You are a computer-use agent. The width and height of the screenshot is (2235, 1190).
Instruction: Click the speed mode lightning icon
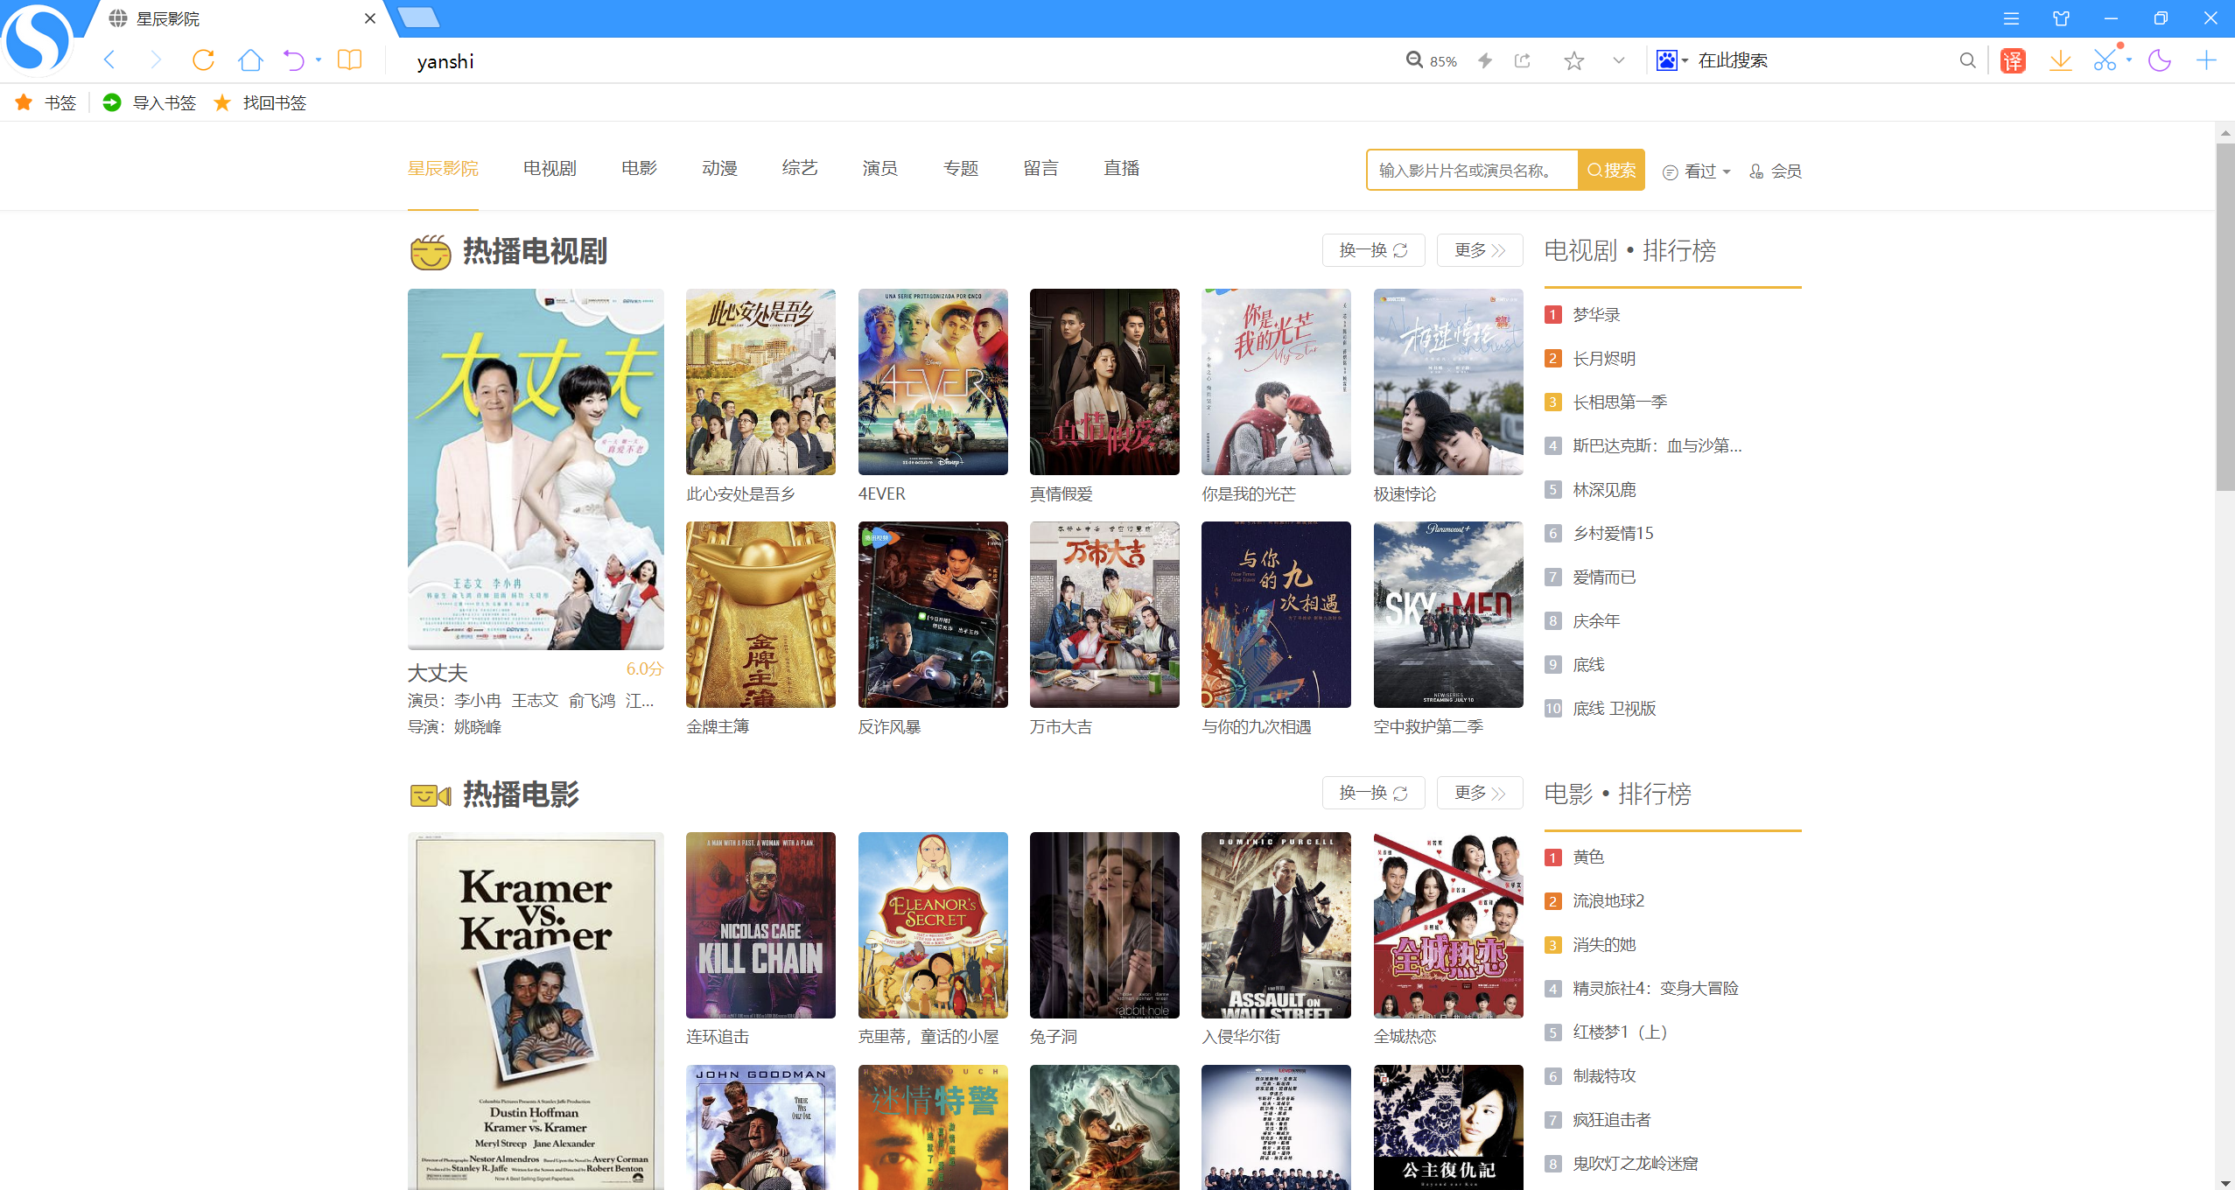(1485, 60)
